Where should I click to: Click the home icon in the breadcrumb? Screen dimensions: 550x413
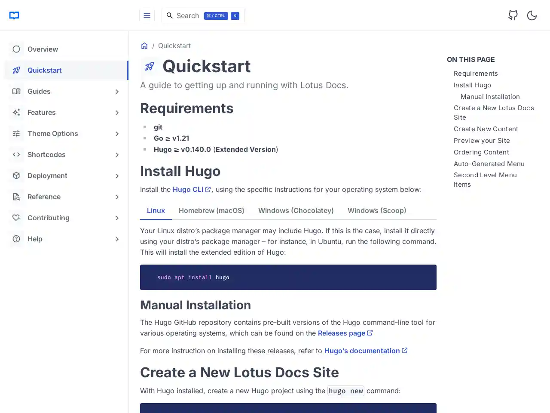coord(144,45)
